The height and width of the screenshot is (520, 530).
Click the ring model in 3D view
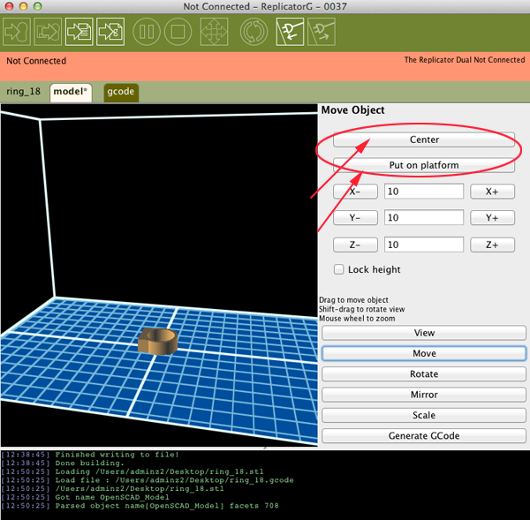pos(157,342)
